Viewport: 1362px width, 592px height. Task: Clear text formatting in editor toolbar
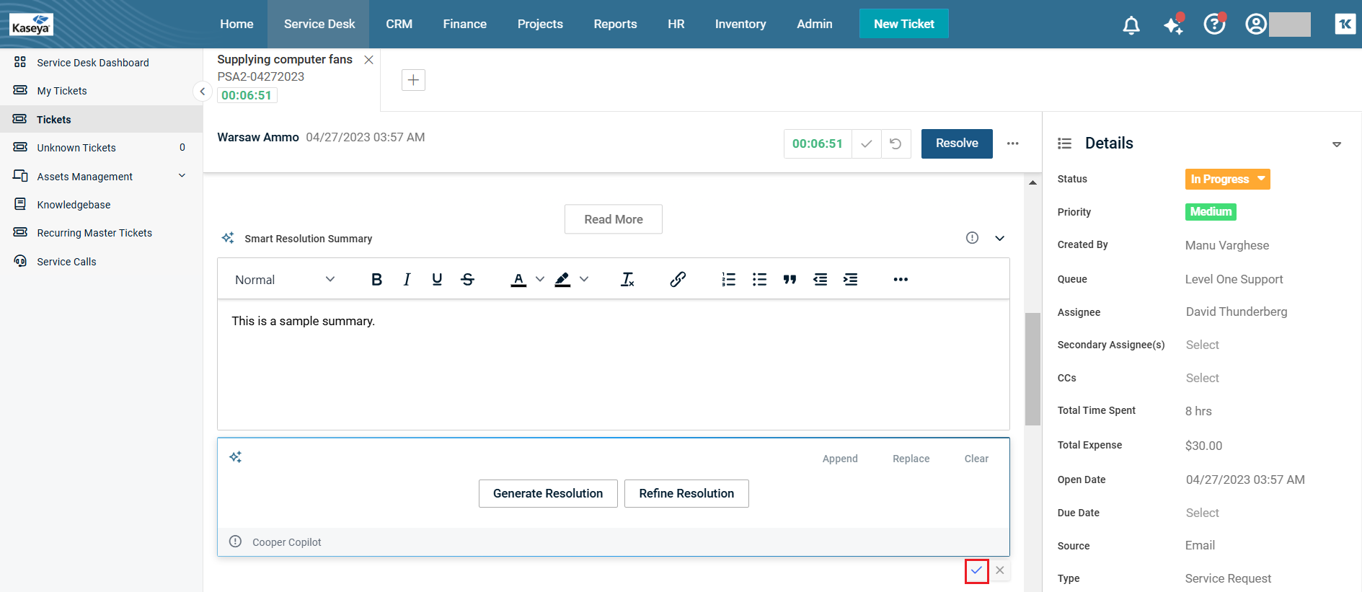(627, 280)
